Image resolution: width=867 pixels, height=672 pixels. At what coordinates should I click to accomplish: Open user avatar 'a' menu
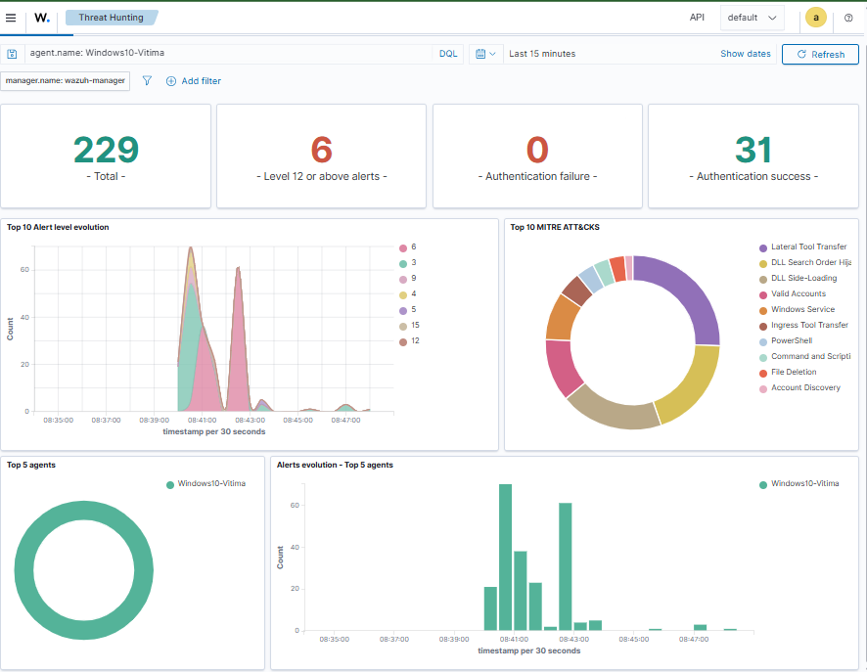click(815, 18)
